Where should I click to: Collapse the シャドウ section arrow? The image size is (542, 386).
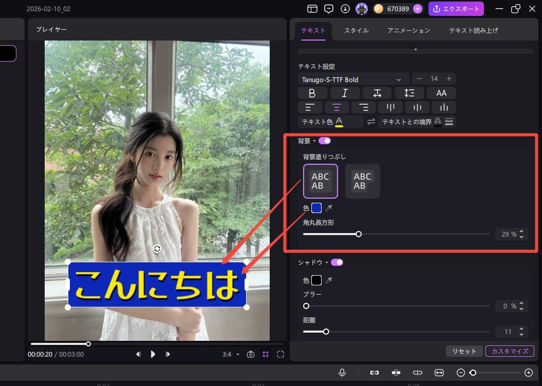coord(327,263)
